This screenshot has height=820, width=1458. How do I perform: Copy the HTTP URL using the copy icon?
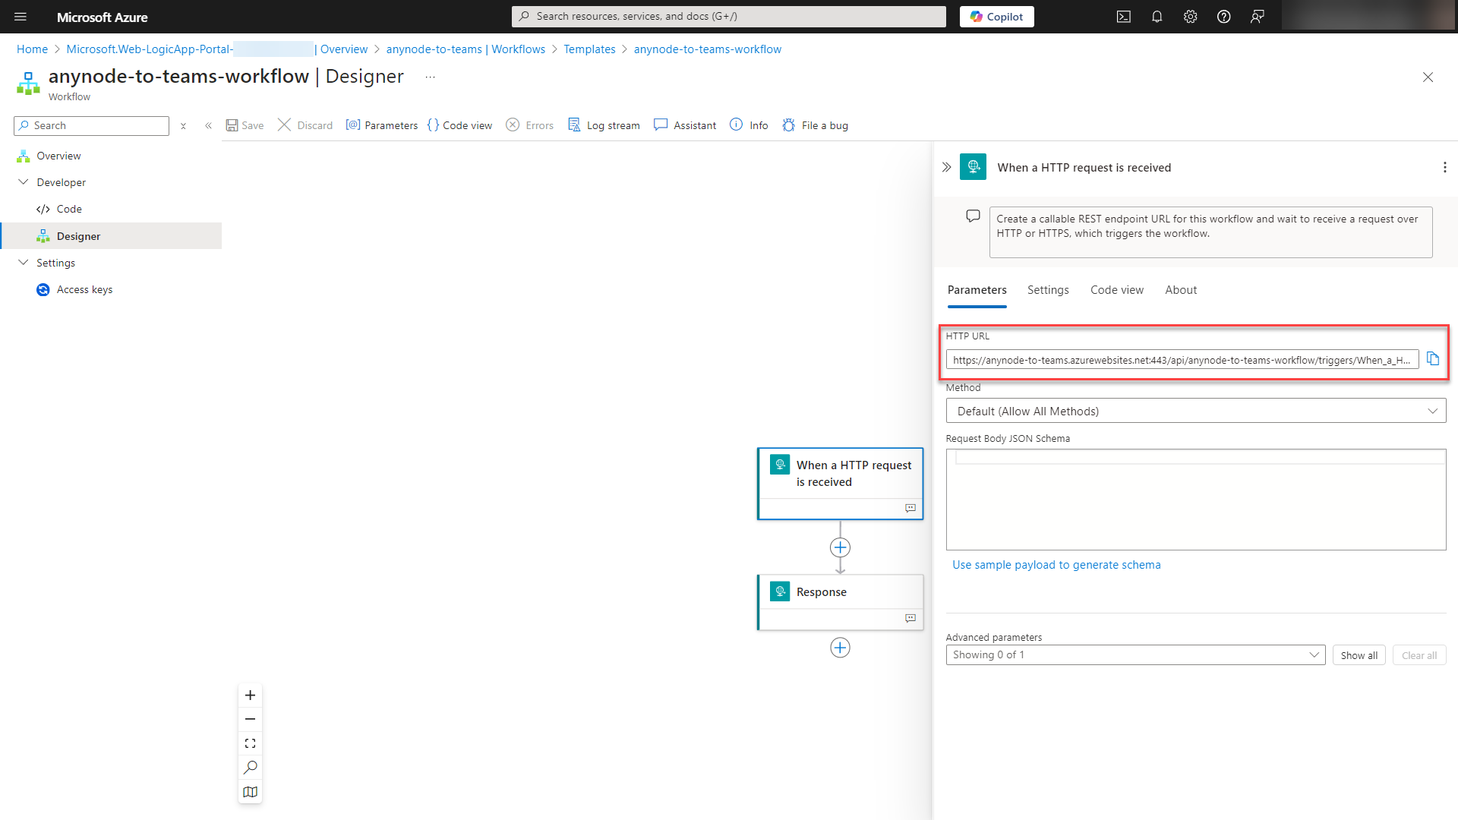pyautogui.click(x=1433, y=358)
